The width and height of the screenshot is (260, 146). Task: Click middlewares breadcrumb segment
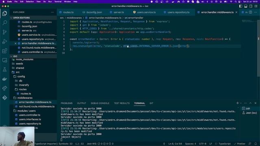(x=74, y=18)
